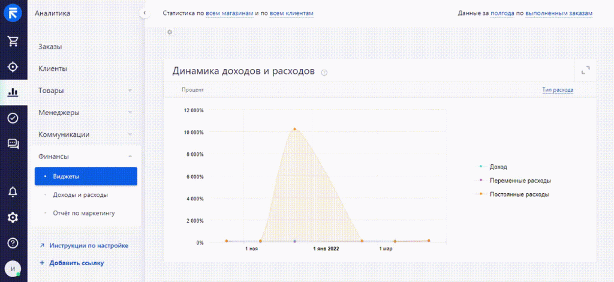The width and height of the screenshot is (614, 282).
Task: Open settings gear icon in sidebar
Action: pos(13,217)
